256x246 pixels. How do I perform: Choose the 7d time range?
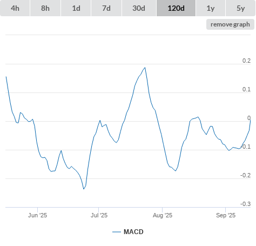(x=106, y=8)
